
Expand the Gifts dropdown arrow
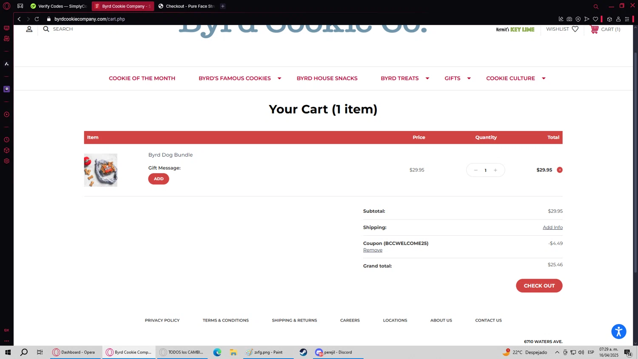pyautogui.click(x=469, y=78)
